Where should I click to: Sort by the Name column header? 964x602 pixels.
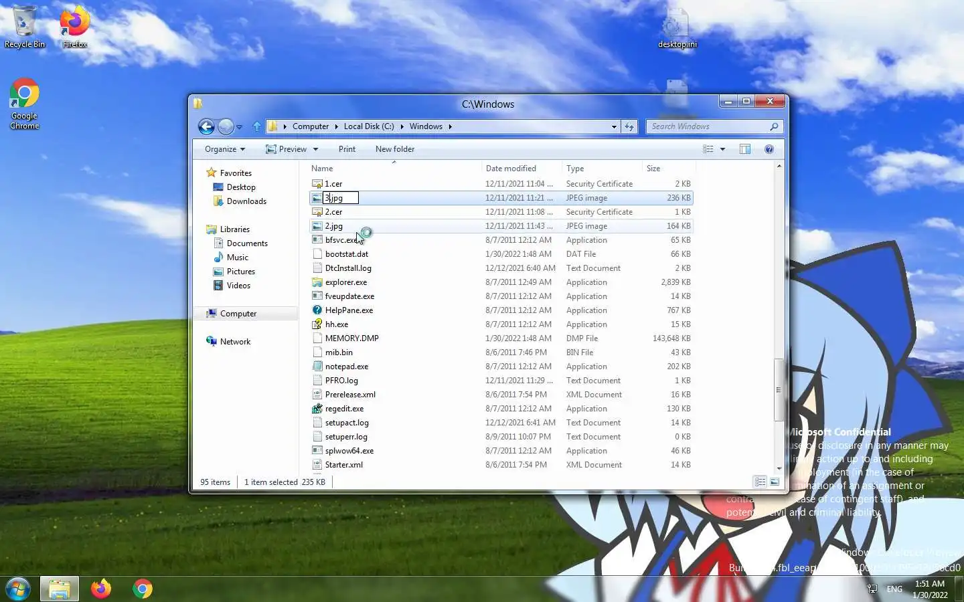point(394,169)
